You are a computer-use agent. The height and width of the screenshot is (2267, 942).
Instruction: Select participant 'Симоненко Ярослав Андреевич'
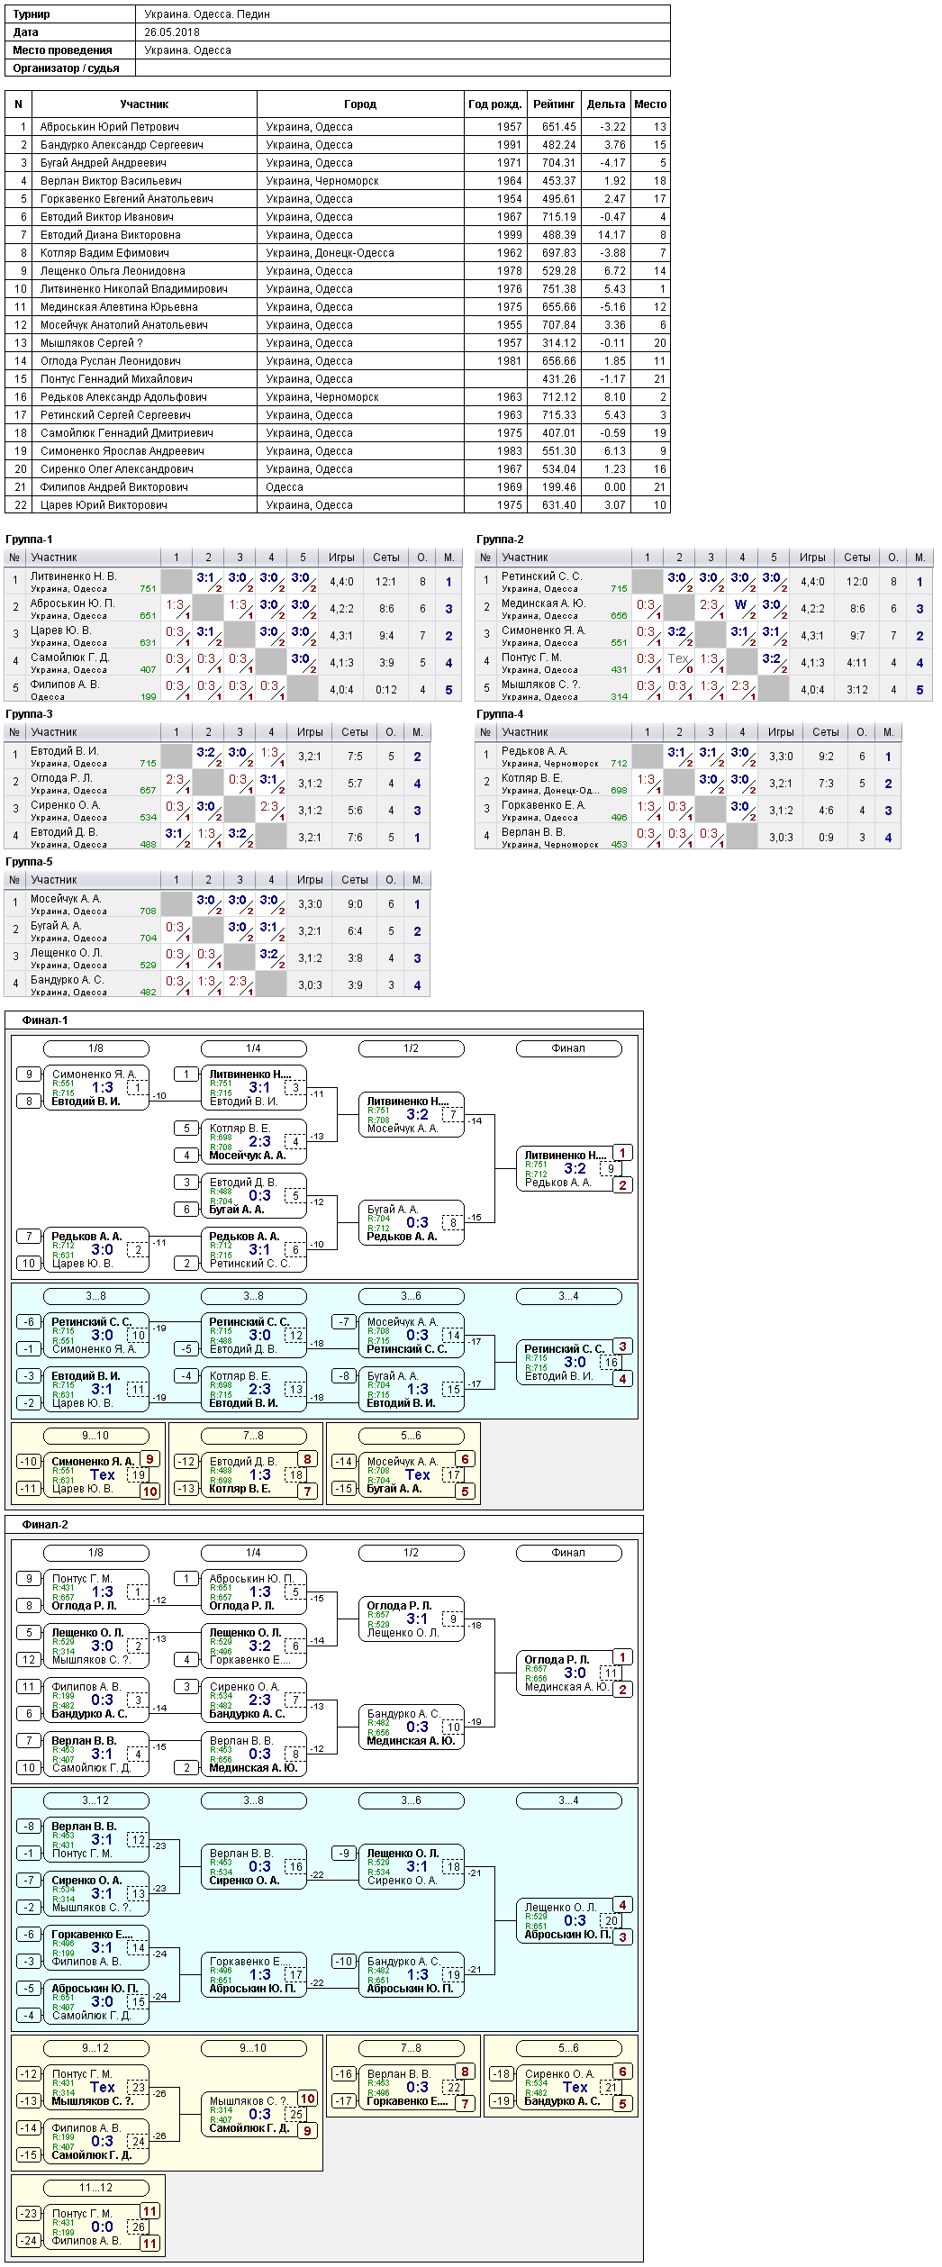(x=122, y=451)
